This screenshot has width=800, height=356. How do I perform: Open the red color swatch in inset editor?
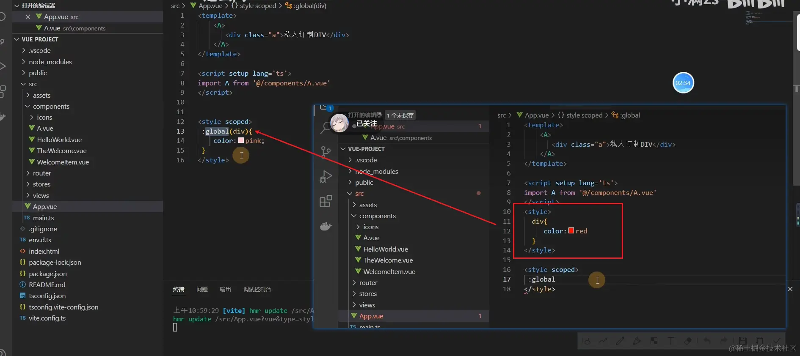571,230
